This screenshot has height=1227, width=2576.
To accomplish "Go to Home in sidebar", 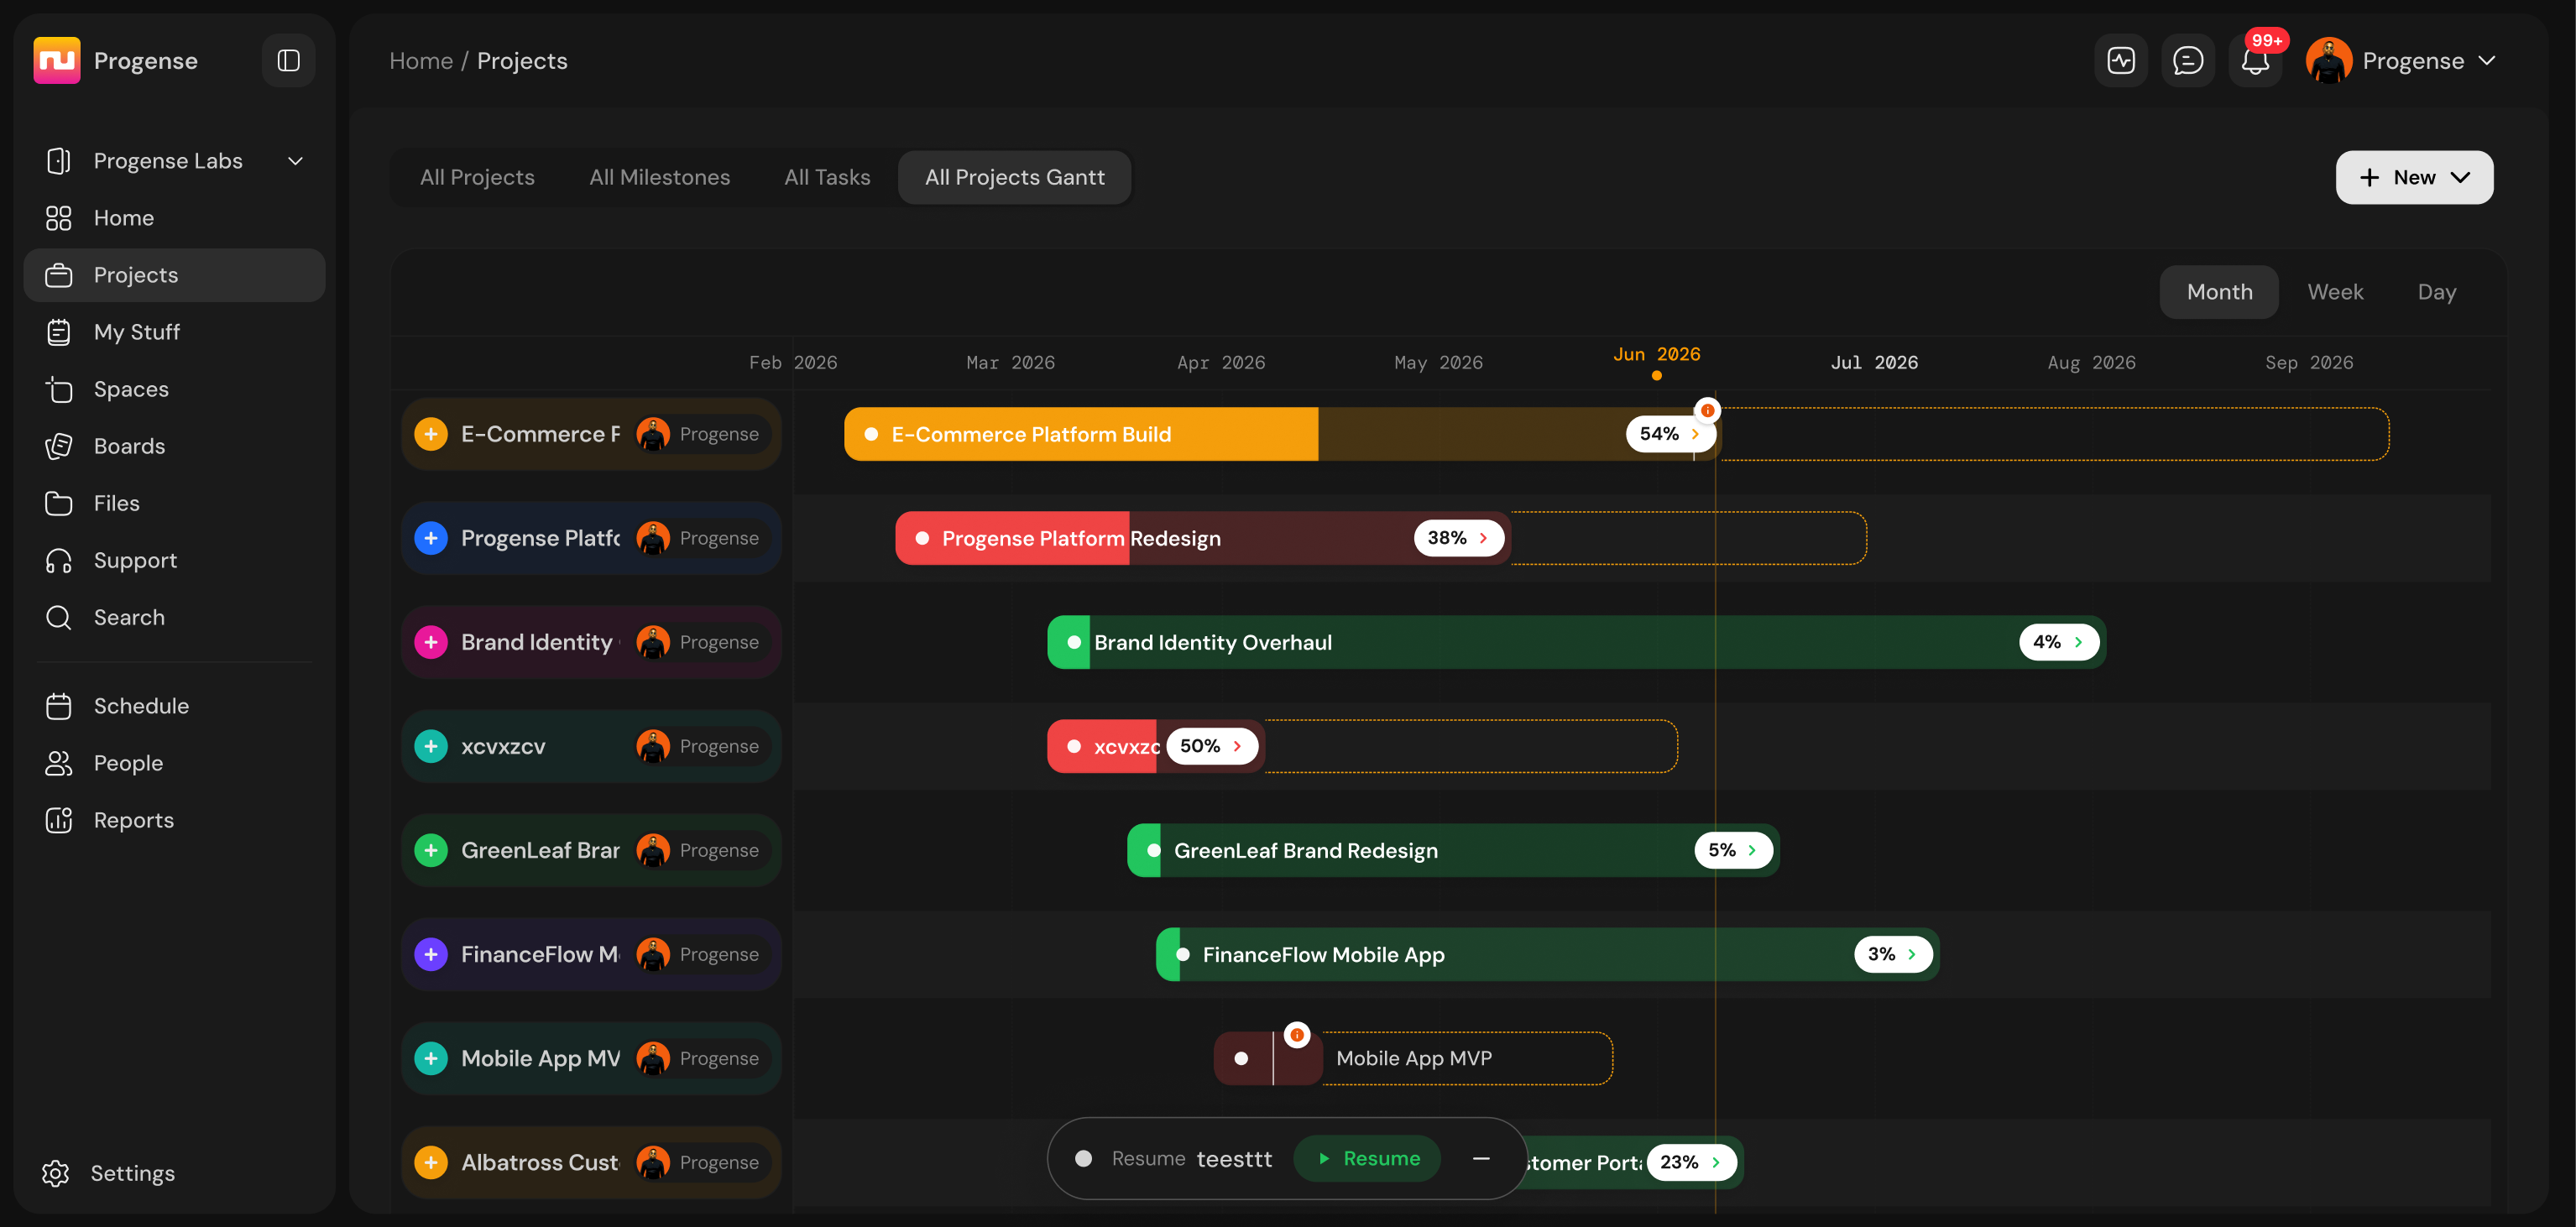I will tap(175, 218).
